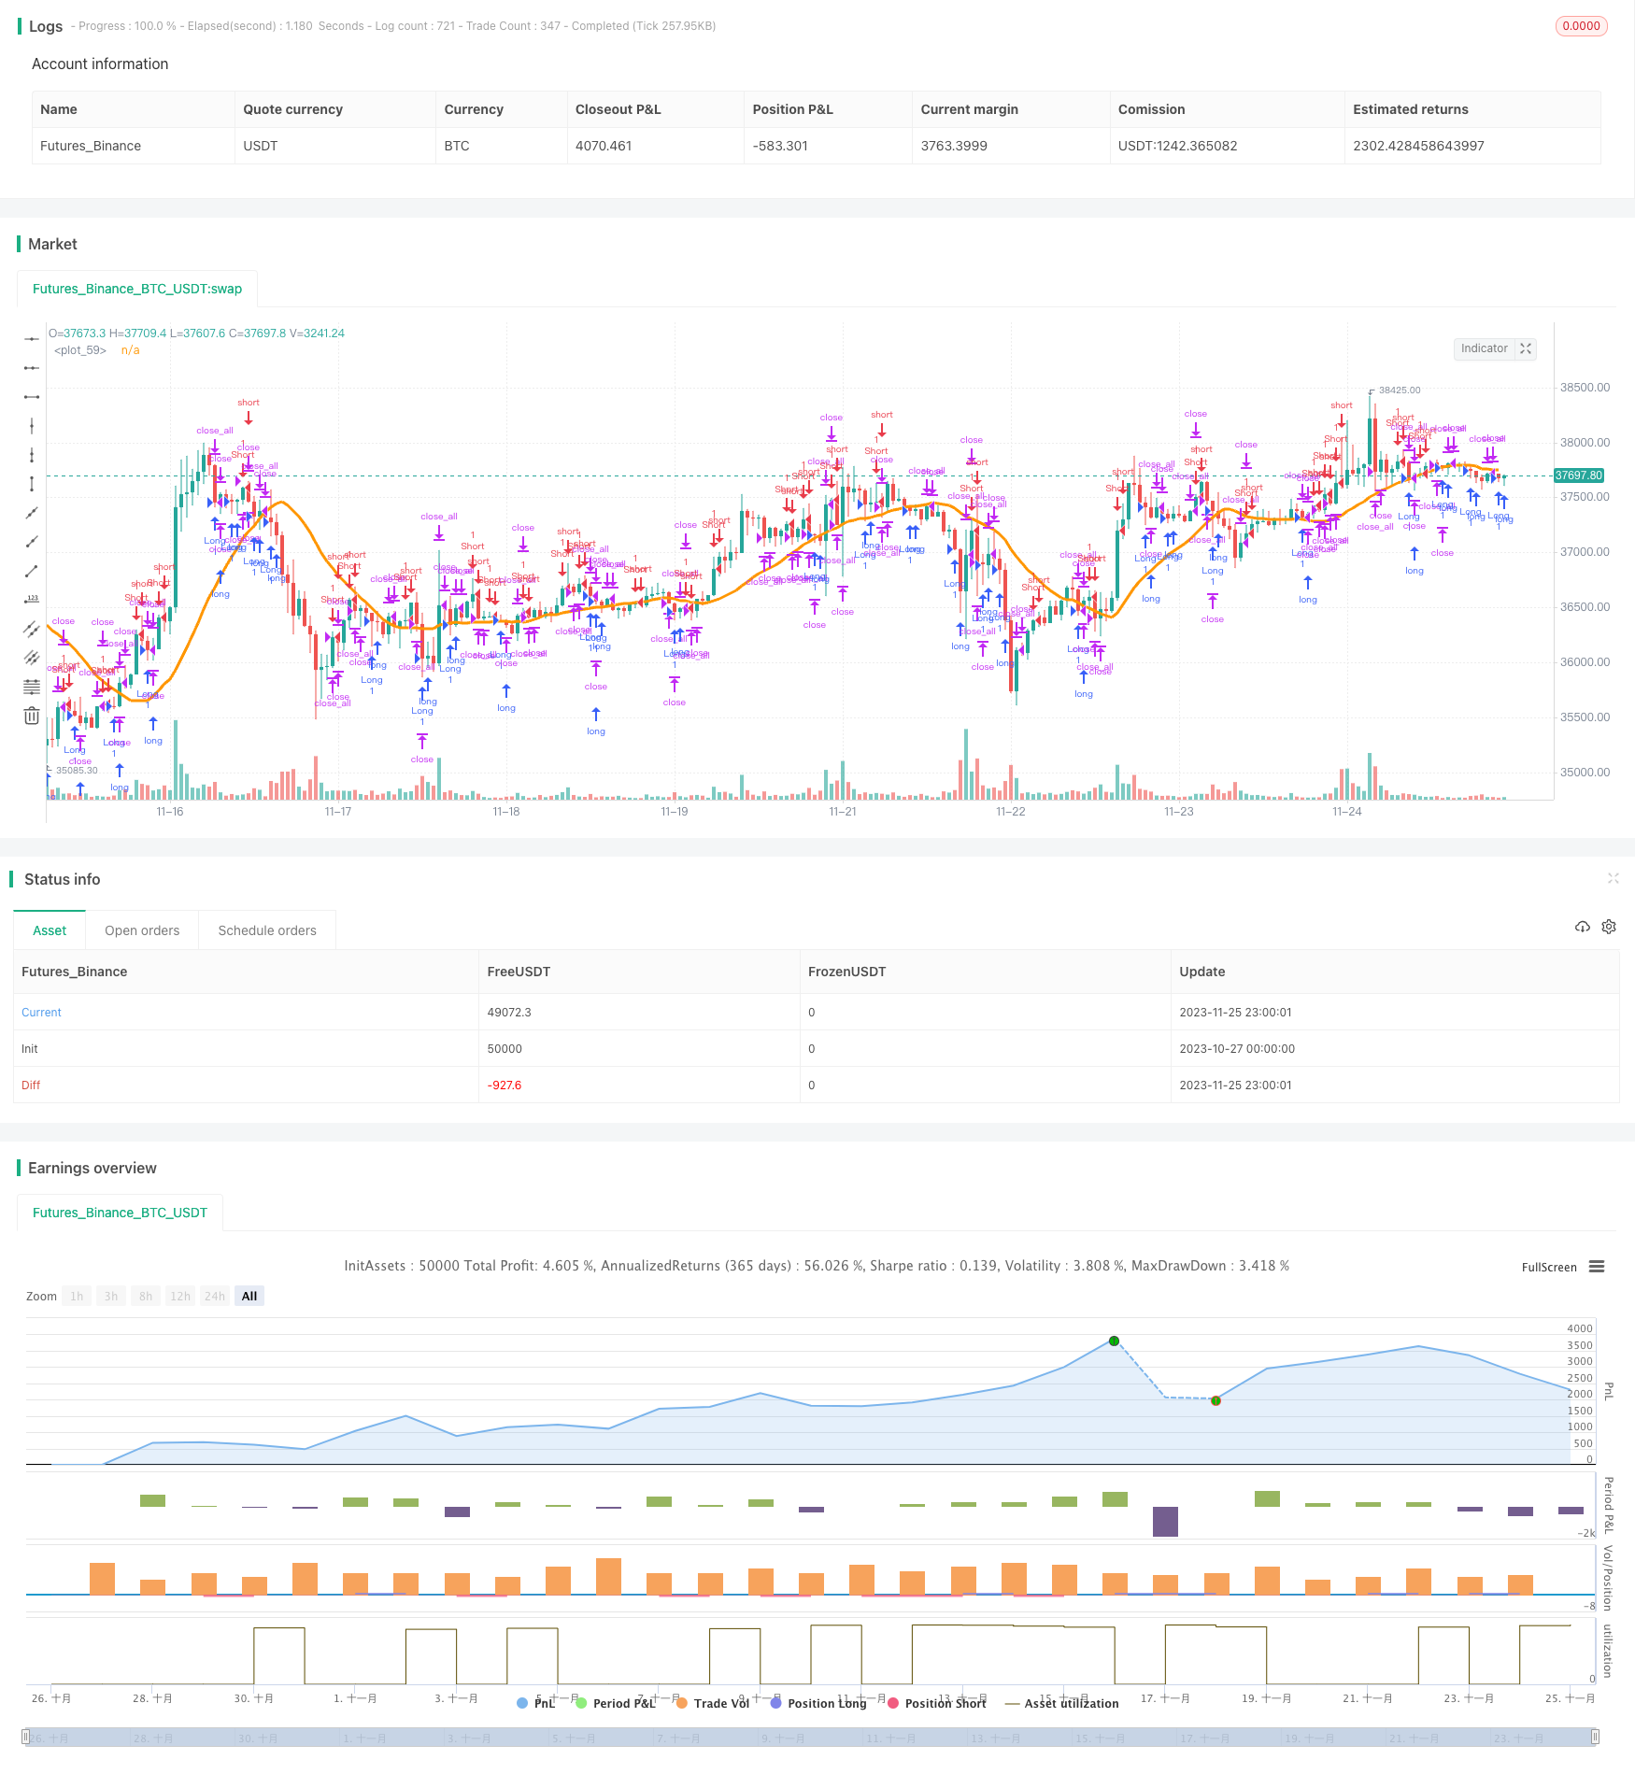The width and height of the screenshot is (1635, 1774).
Task: Click the cloud download icon in Status info
Action: 1582,927
